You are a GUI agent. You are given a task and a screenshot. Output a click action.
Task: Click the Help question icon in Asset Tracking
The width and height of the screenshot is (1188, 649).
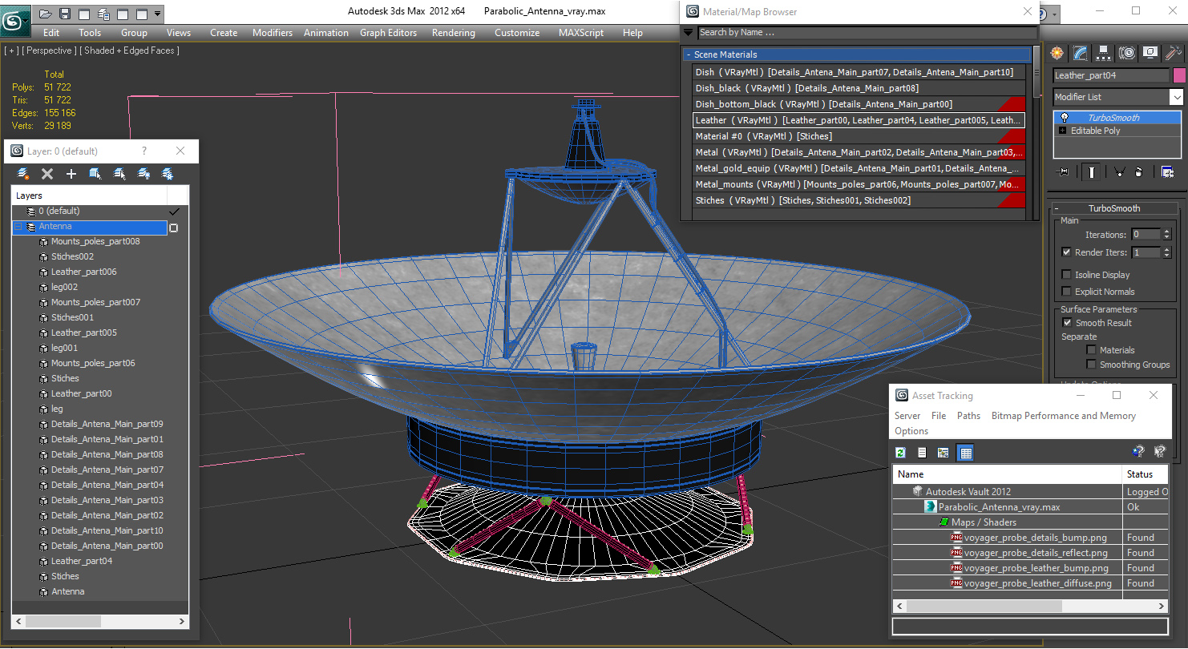pyautogui.click(x=1137, y=453)
